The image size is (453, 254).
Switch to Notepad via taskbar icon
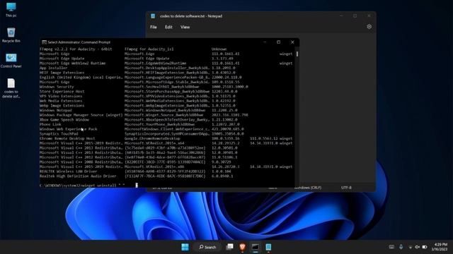click(268, 247)
